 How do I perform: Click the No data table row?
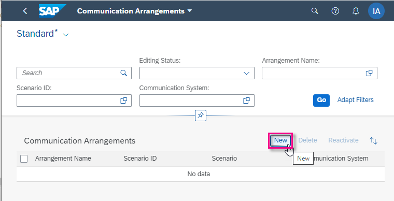click(201, 174)
